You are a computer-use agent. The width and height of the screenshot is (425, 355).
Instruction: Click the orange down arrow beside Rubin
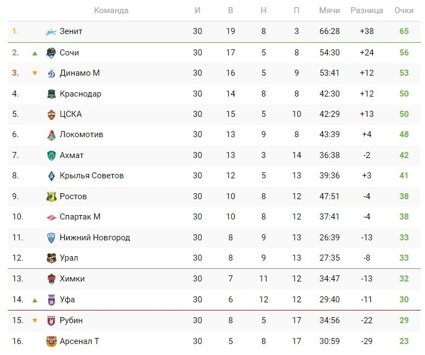click(x=35, y=321)
